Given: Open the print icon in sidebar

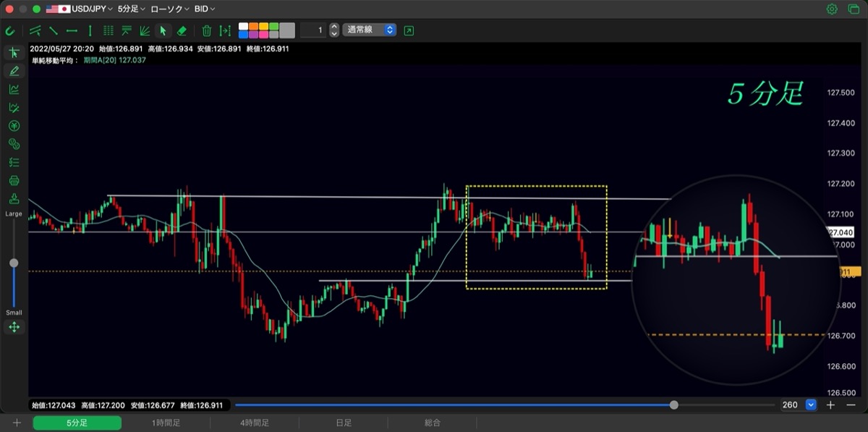Looking at the screenshot, I should coord(14,180).
